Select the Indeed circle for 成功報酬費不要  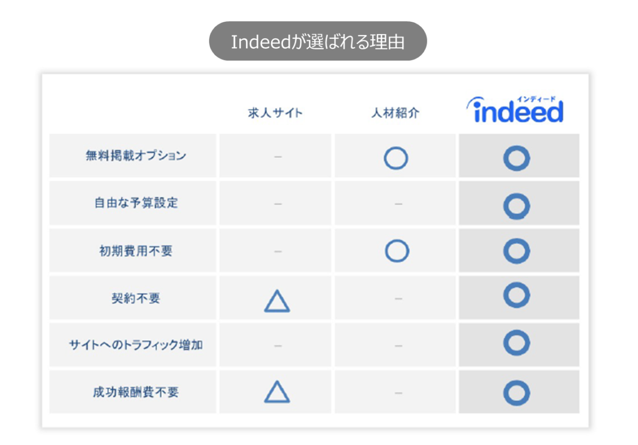516,393
